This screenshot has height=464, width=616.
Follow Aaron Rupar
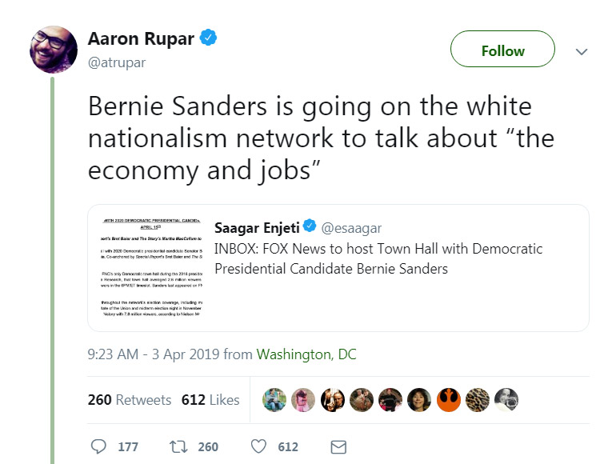pyautogui.click(x=502, y=50)
